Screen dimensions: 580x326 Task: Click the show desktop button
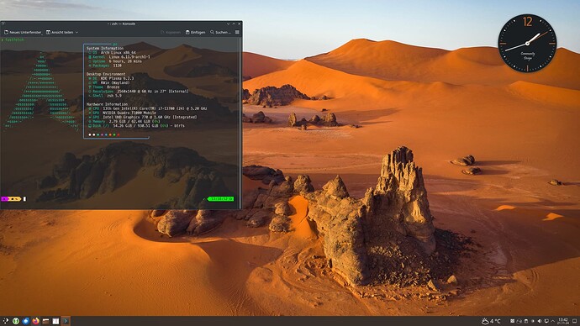tap(574, 321)
